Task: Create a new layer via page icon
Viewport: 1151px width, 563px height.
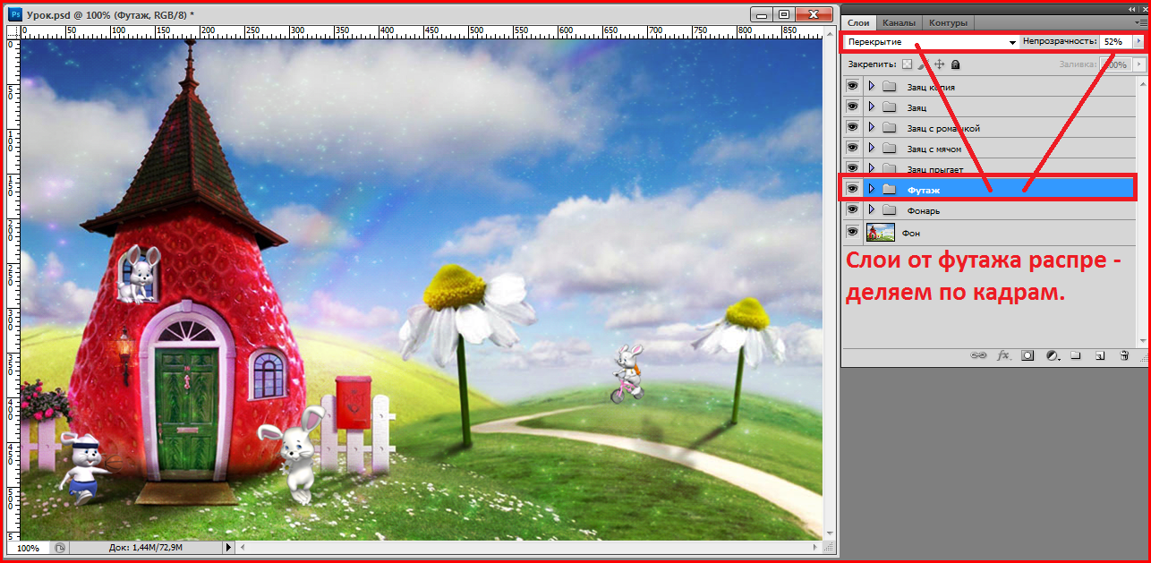Action: tap(1100, 355)
